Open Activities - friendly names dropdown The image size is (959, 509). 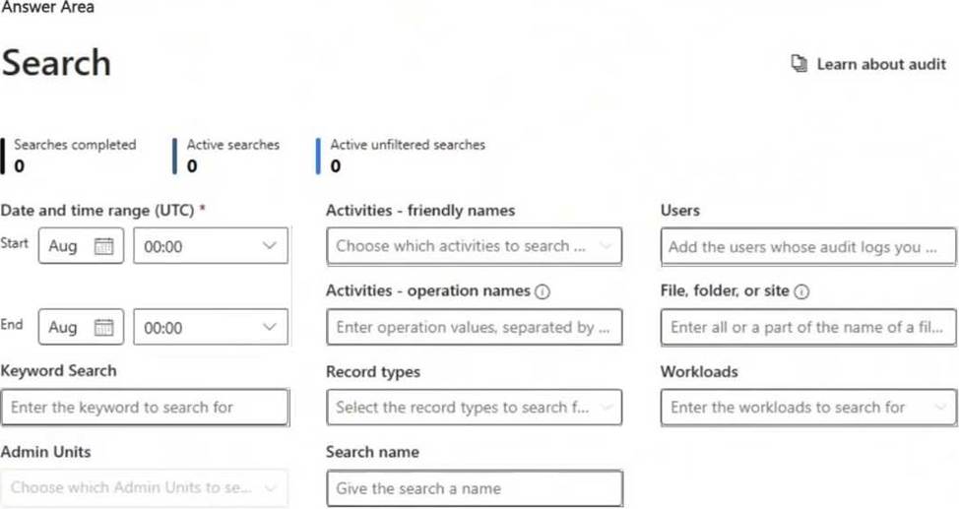[x=474, y=246]
